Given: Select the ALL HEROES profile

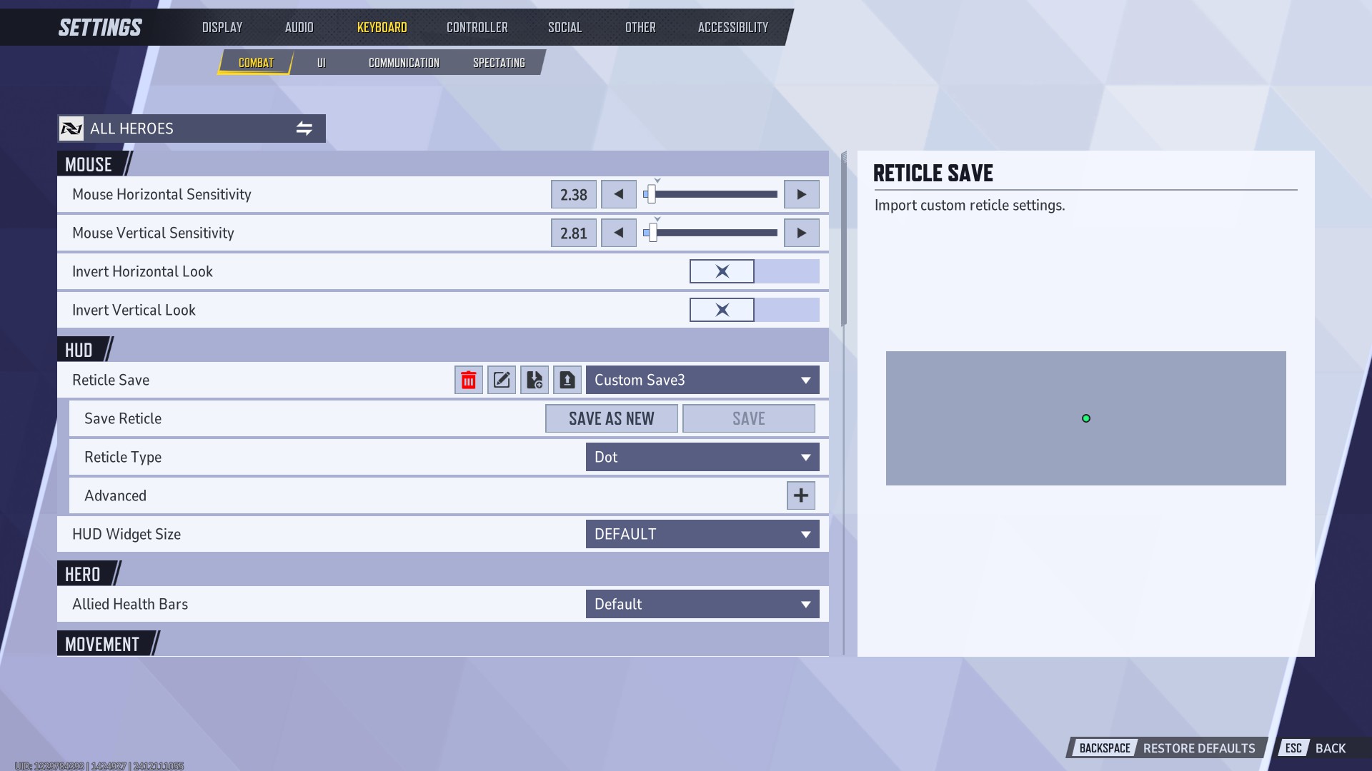Looking at the screenshot, I should 189,128.
